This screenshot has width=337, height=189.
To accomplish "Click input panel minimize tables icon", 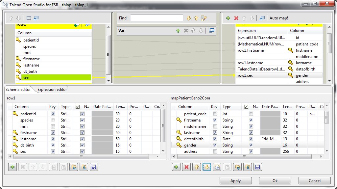I will (36, 18).
